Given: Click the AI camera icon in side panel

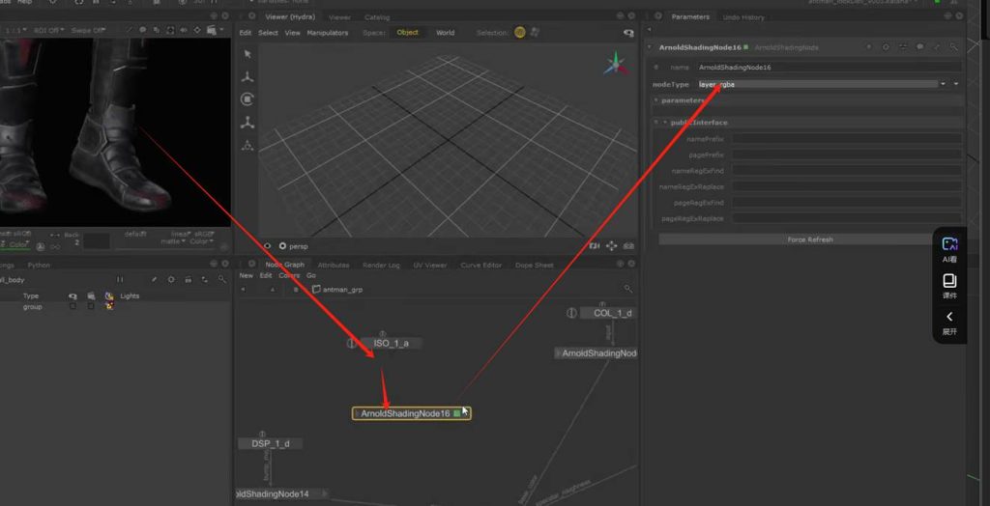Looking at the screenshot, I should (x=949, y=245).
